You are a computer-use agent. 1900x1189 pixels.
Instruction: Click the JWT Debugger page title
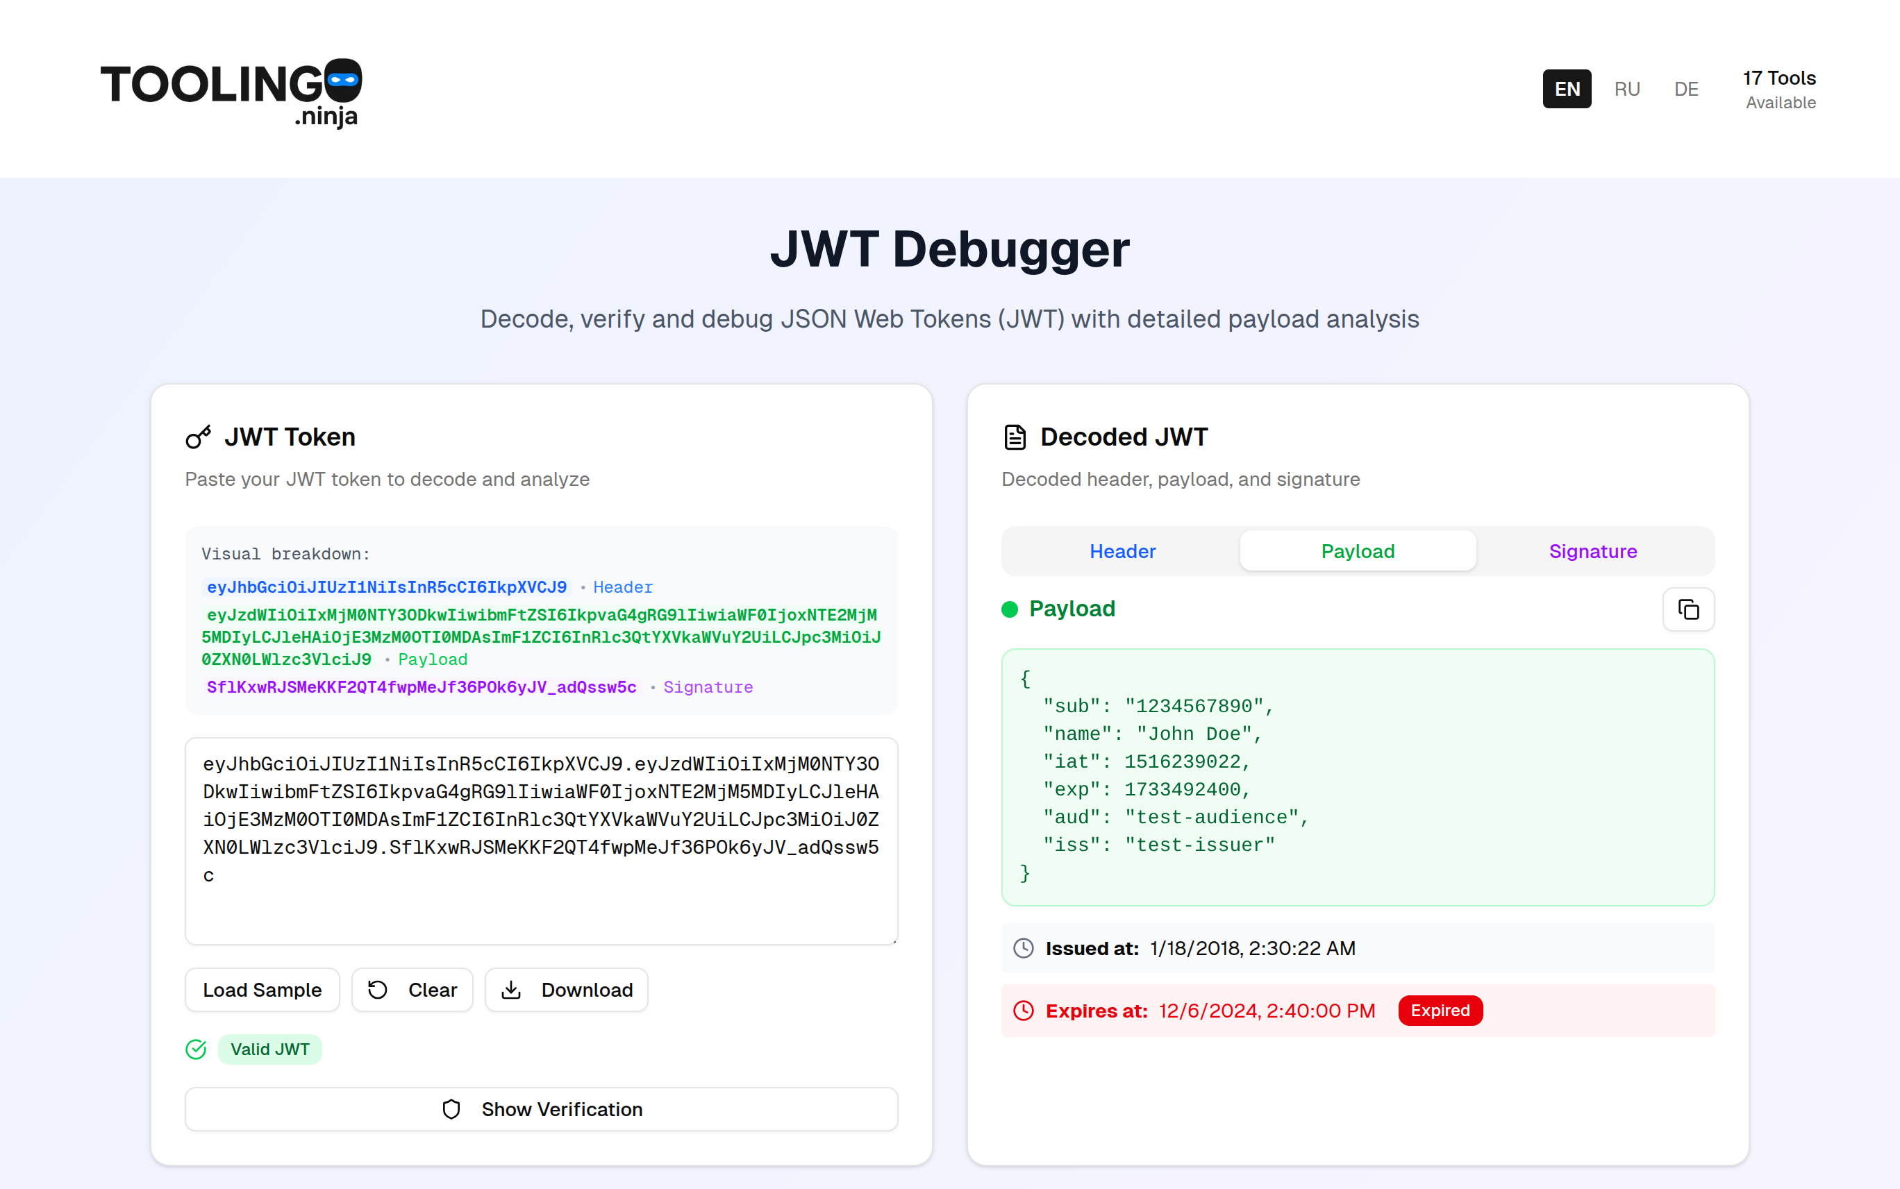[x=949, y=249]
